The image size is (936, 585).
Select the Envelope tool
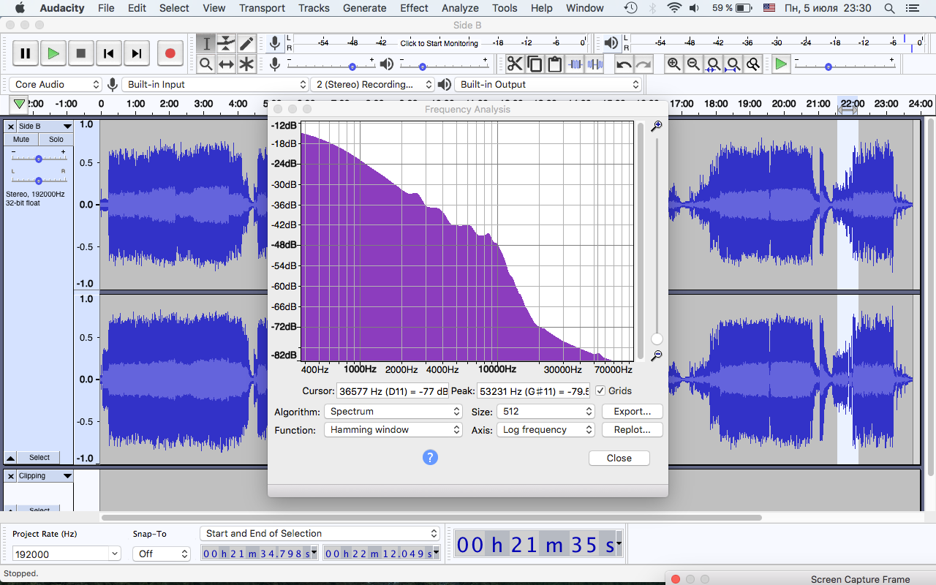227,44
